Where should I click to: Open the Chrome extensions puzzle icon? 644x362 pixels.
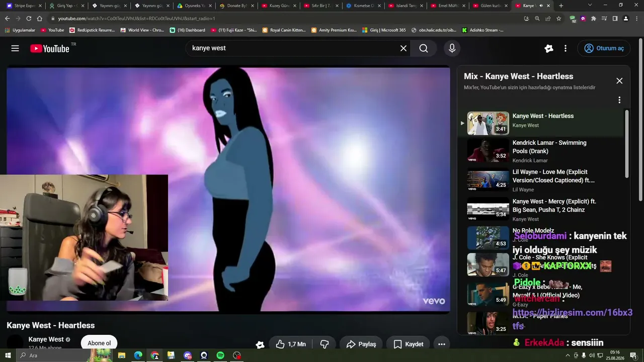[x=594, y=19]
